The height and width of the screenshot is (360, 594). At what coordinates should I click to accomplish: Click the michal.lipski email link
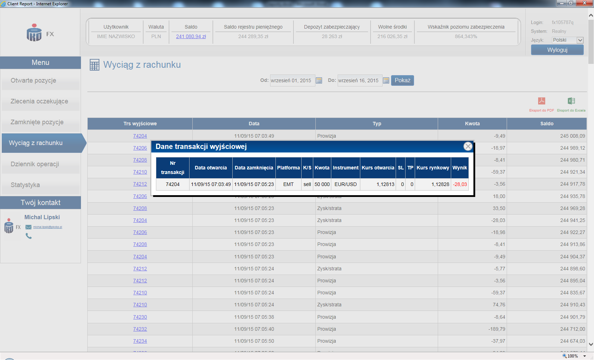click(x=48, y=227)
